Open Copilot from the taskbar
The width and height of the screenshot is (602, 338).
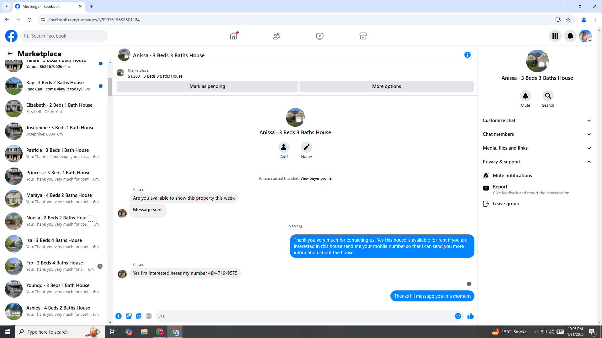click(129, 332)
